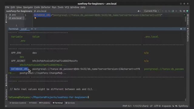
Task: Open the Tools menu
Action: 61,7
